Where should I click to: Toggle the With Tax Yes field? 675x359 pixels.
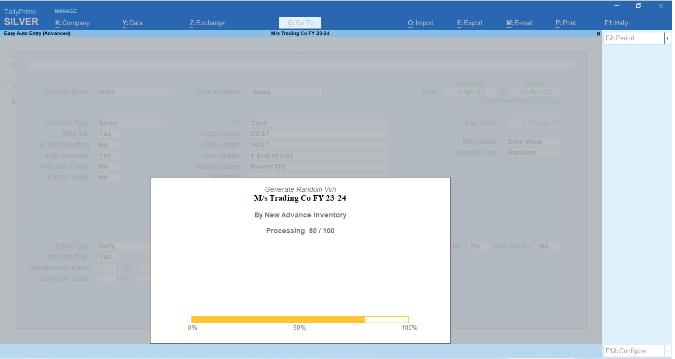[108, 134]
